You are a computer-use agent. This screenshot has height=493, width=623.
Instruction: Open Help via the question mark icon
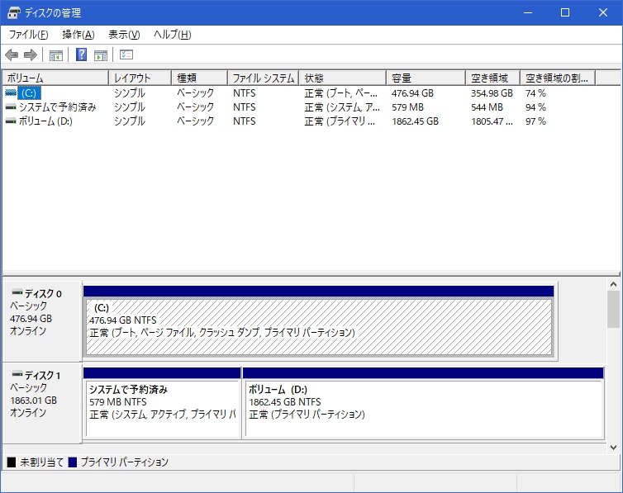click(82, 55)
